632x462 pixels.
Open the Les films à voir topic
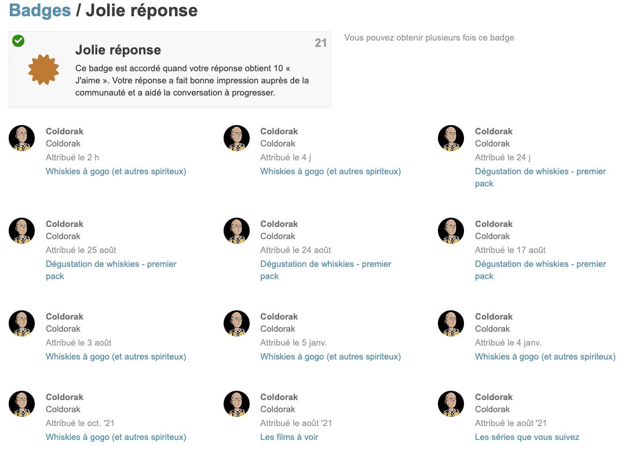tap(289, 437)
